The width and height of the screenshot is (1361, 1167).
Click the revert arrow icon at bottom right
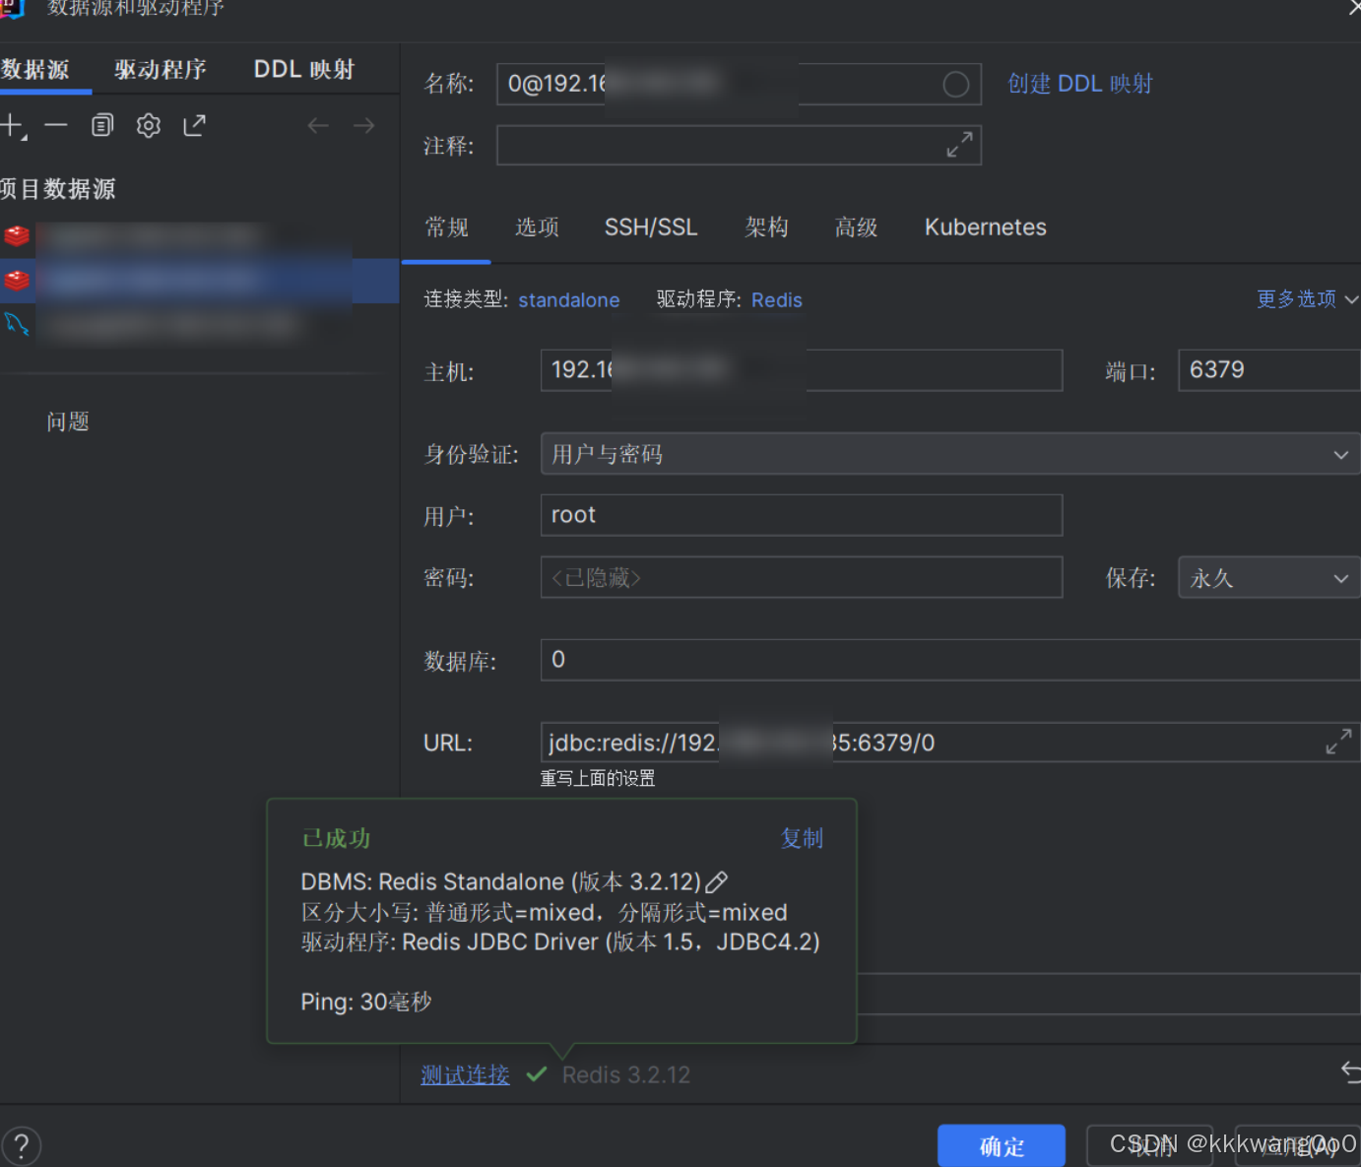pos(1350,1071)
